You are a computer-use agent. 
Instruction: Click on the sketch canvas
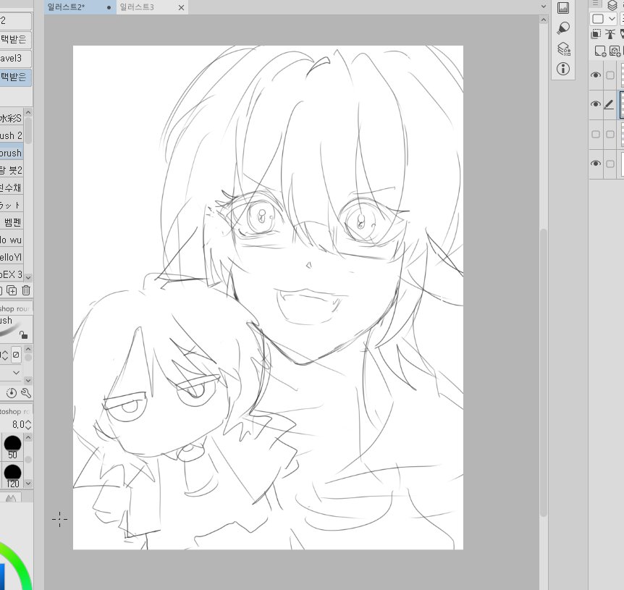pyautogui.click(x=268, y=298)
